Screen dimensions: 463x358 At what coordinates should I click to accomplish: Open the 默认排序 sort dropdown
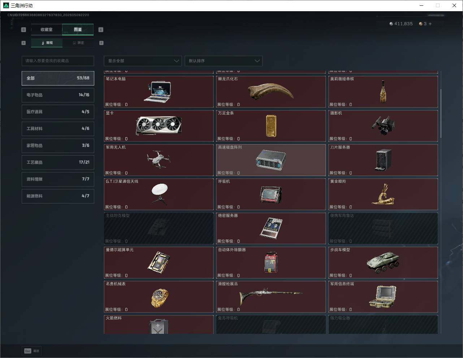[x=224, y=61]
